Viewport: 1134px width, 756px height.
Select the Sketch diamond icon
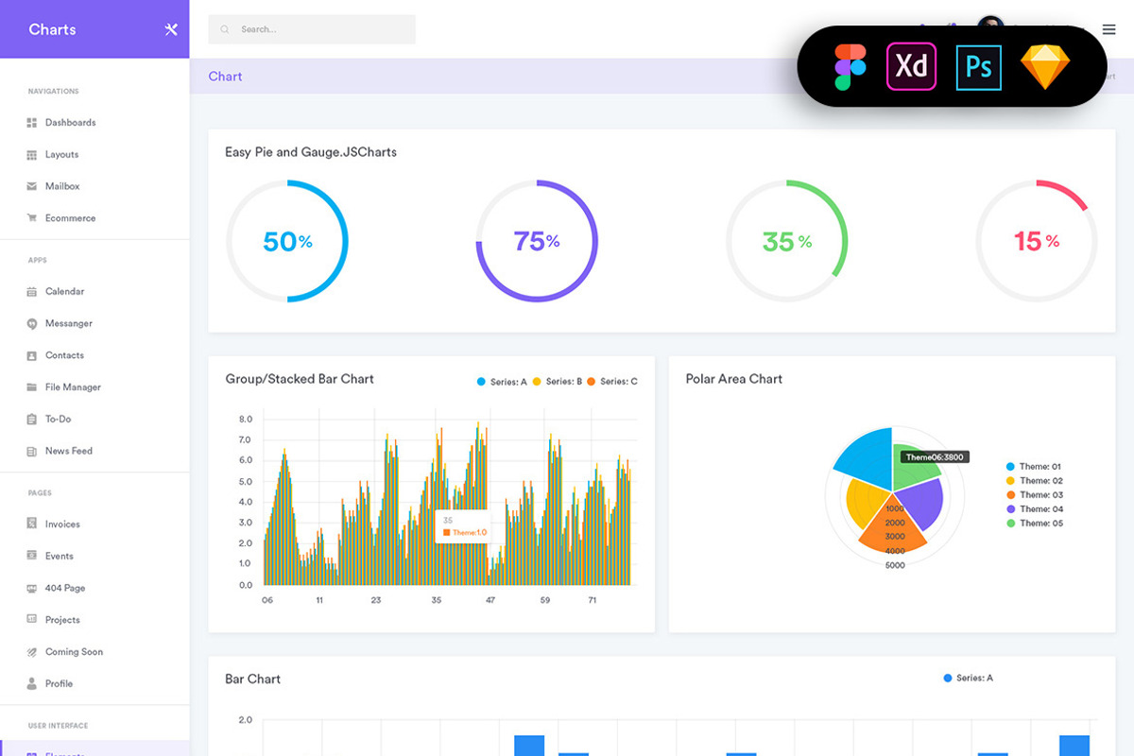coord(1044,66)
